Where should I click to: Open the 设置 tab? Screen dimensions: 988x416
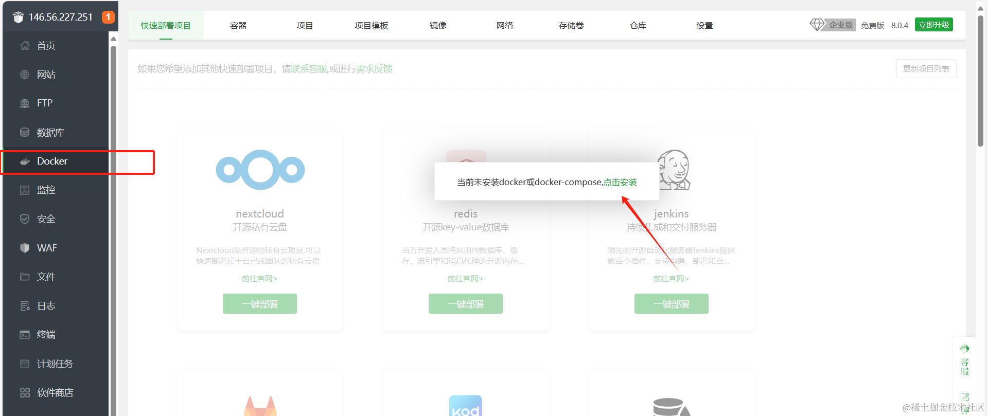click(704, 25)
